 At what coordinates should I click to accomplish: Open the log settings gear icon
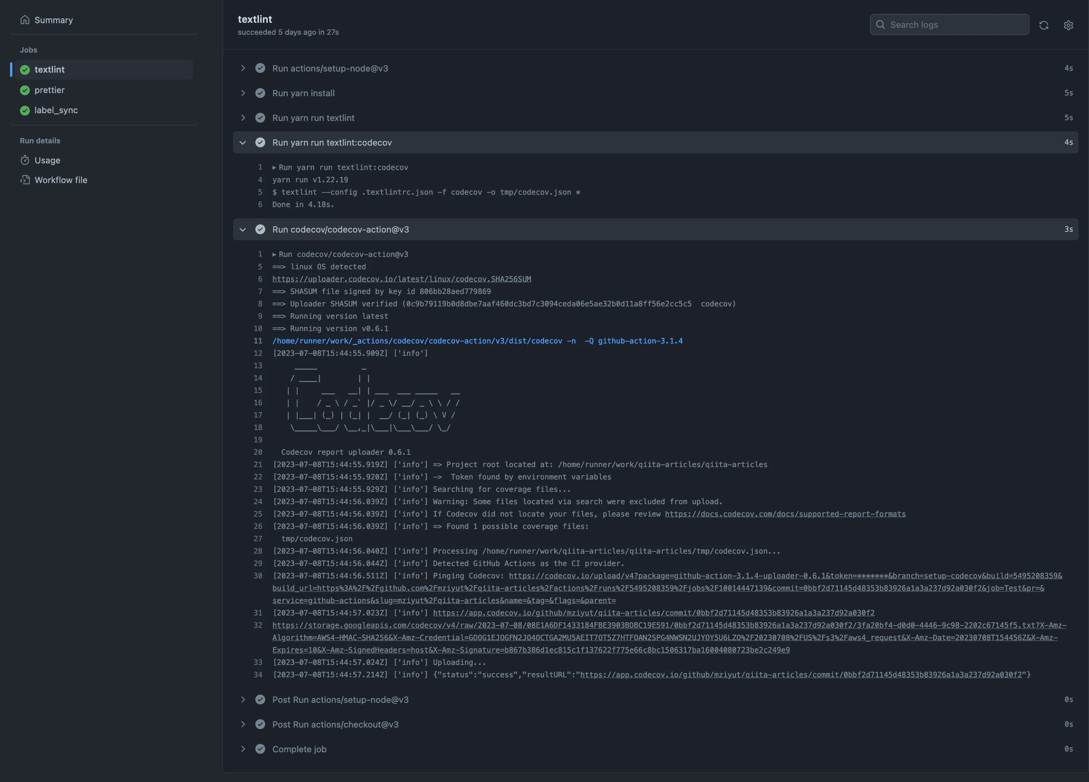1068,25
